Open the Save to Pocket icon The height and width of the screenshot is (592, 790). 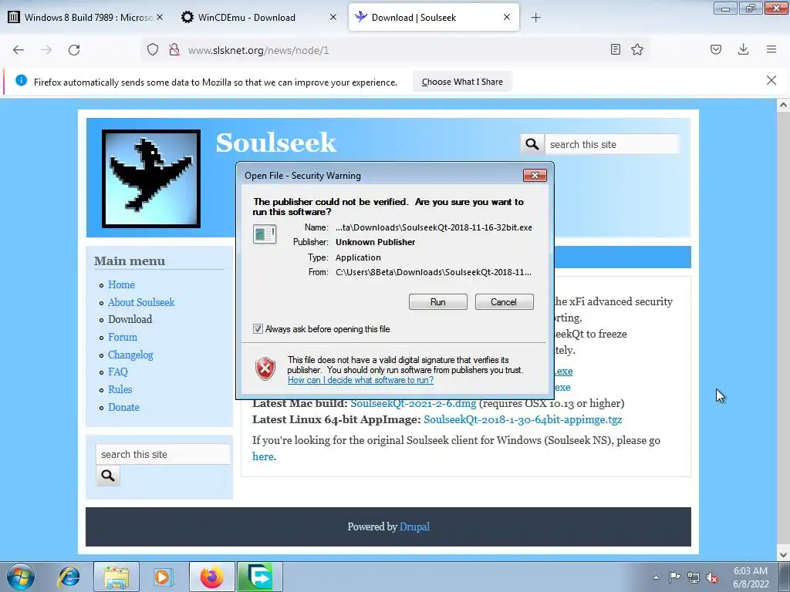[716, 49]
